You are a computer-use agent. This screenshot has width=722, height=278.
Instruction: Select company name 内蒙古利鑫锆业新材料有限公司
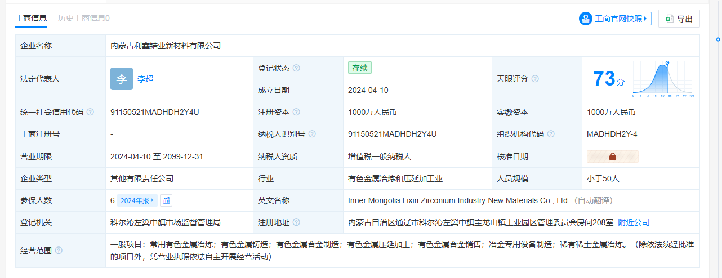click(166, 46)
